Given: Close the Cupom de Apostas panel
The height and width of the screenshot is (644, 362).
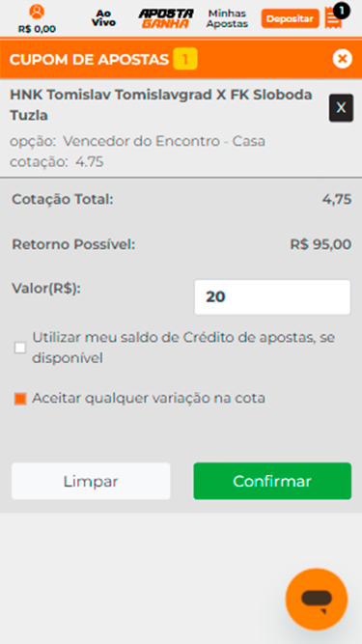Looking at the screenshot, I should point(343,59).
